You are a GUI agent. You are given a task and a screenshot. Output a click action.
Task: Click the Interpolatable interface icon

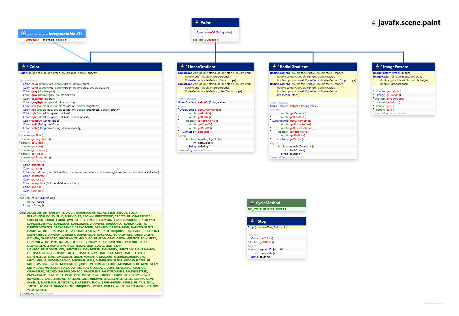(x=24, y=34)
